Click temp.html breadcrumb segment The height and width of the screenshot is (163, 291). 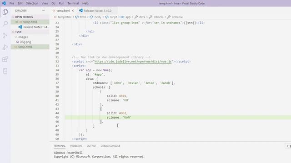tap(65, 17)
